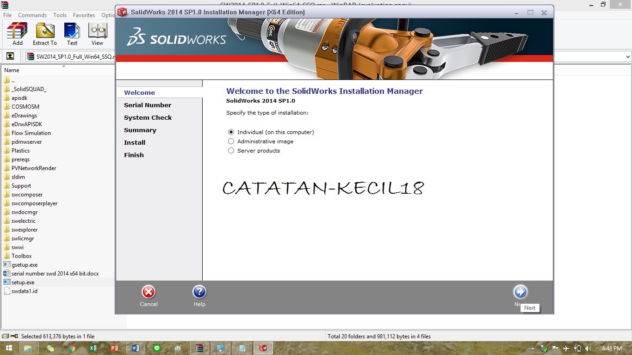Go to Serial Number step in sidebar

pos(148,105)
